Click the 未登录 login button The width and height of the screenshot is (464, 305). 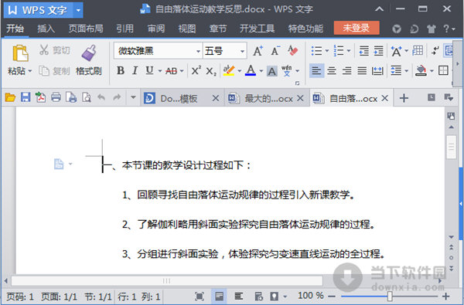point(357,28)
